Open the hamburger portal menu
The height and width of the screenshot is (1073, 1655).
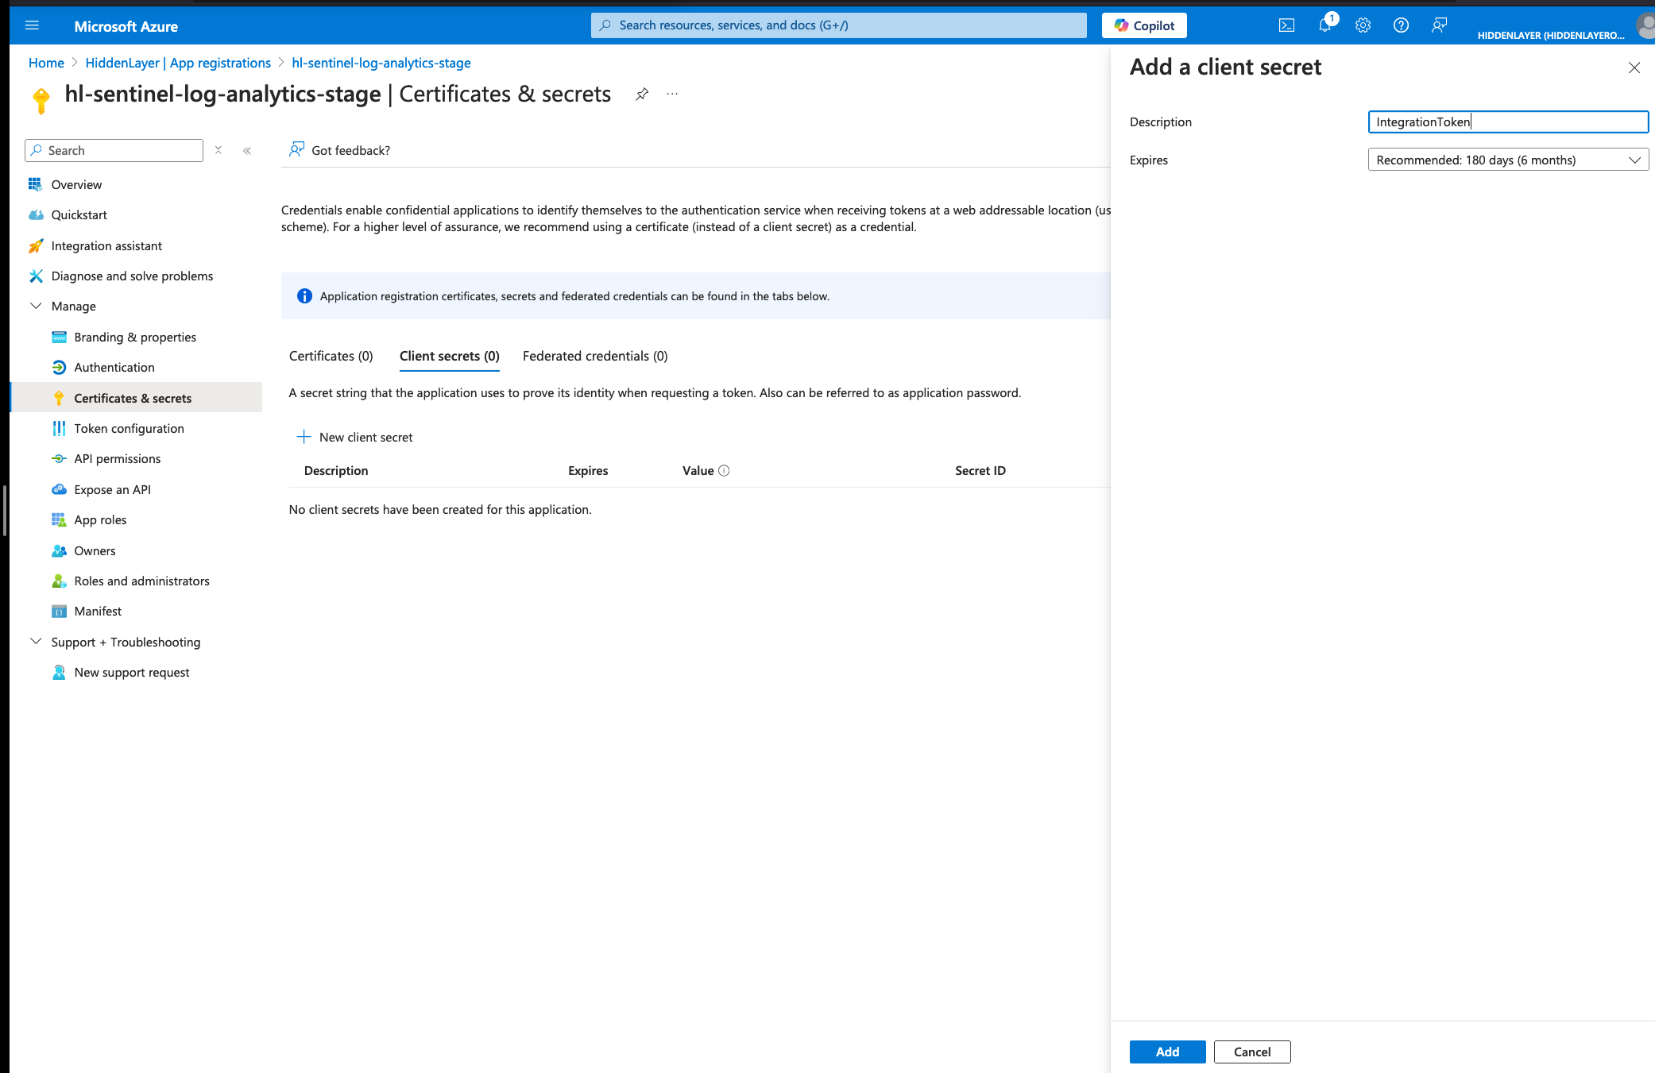click(x=32, y=25)
